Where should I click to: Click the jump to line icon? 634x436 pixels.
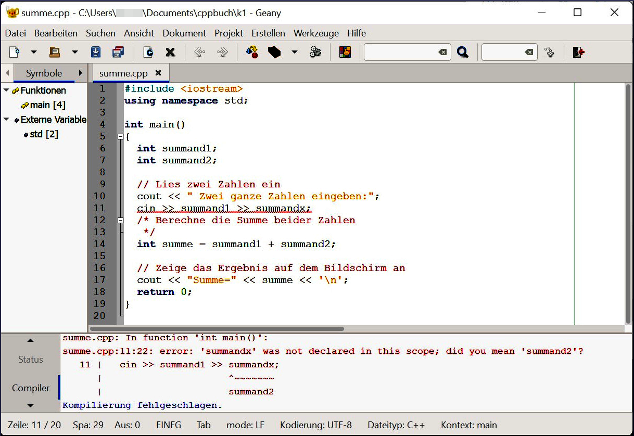coord(549,52)
